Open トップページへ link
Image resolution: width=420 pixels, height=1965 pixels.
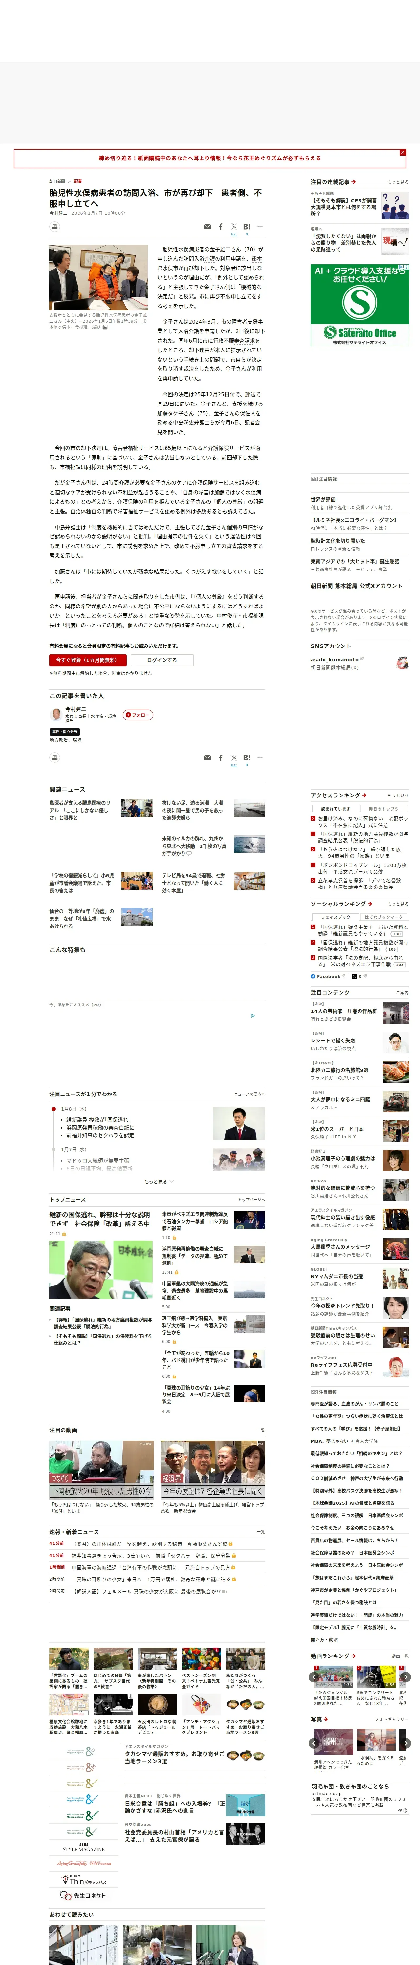pyautogui.click(x=252, y=1200)
